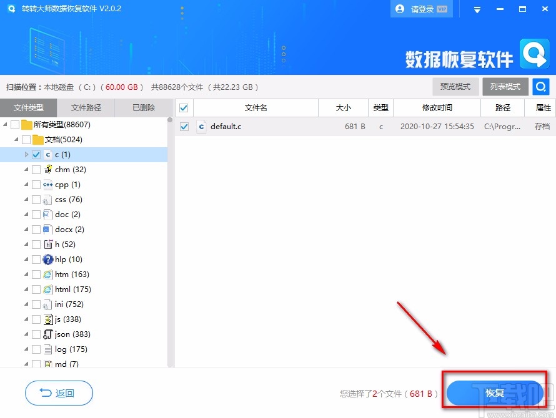Screen dimensions: 556x418
Task: Enable the doc (2) checkbox
Action: 36,214
